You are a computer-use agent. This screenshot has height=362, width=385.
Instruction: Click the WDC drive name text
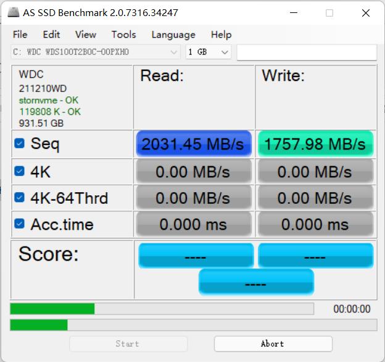31,74
